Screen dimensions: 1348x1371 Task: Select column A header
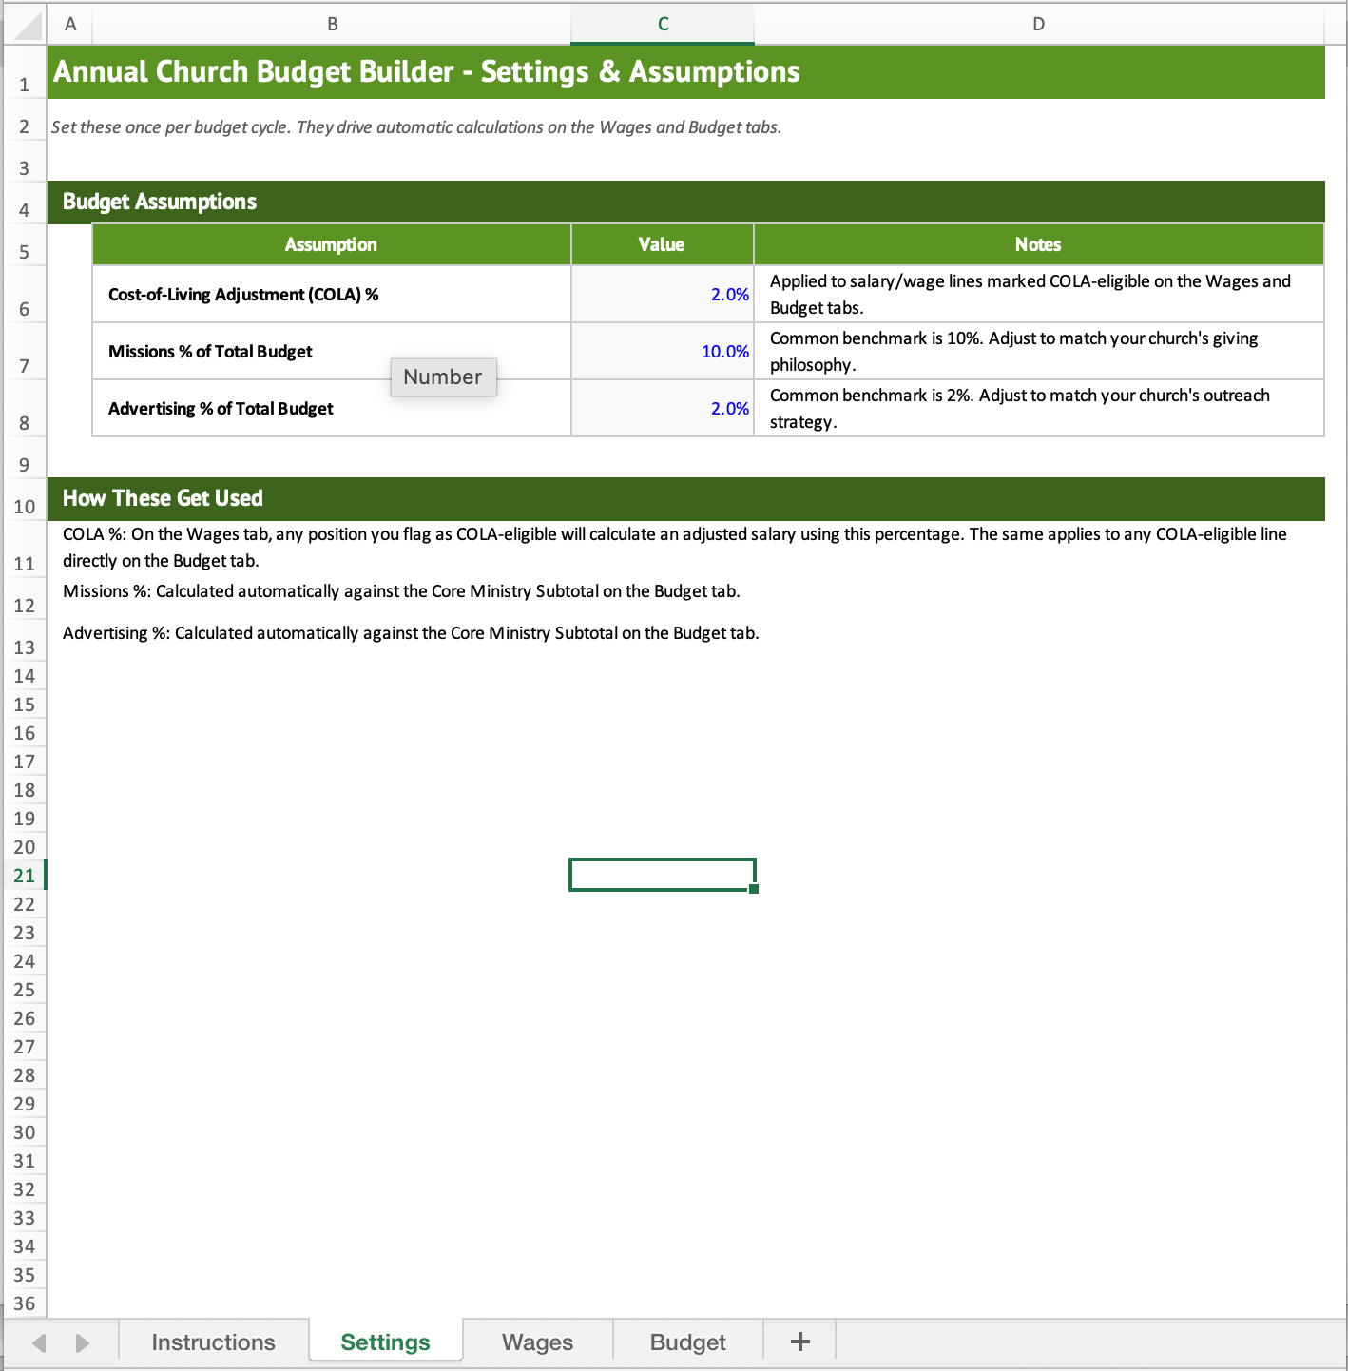(69, 24)
